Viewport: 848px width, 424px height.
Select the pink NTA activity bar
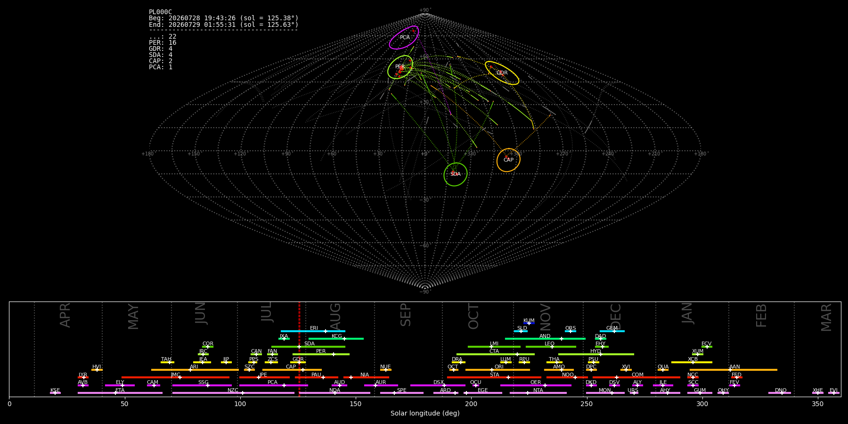tap(538, 393)
